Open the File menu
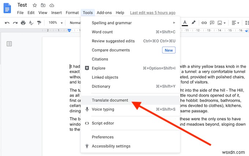 click(21, 13)
